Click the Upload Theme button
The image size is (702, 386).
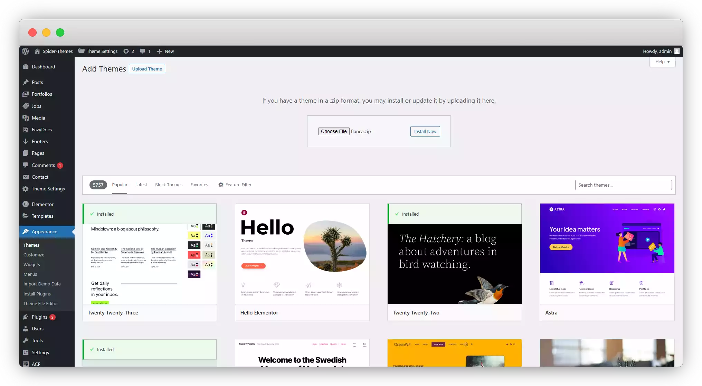tap(147, 69)
